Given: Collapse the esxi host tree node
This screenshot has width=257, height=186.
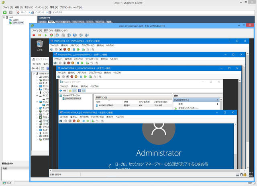Looking at the screenshot, I should coord(4,17).
